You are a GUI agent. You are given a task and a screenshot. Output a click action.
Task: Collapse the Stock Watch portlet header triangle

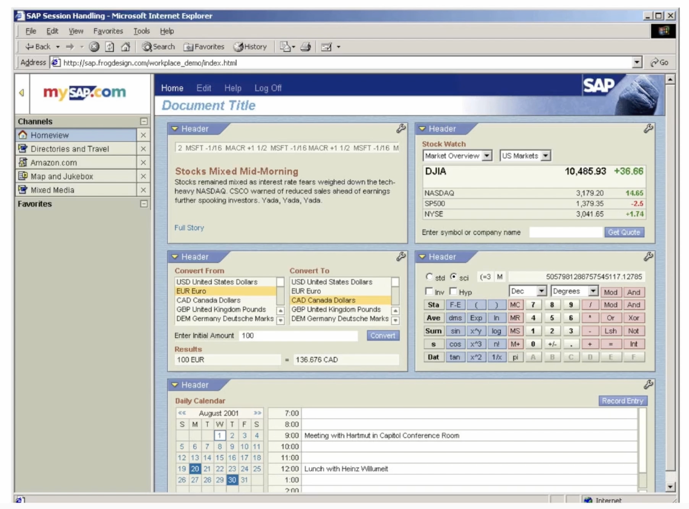click(422, 129)
